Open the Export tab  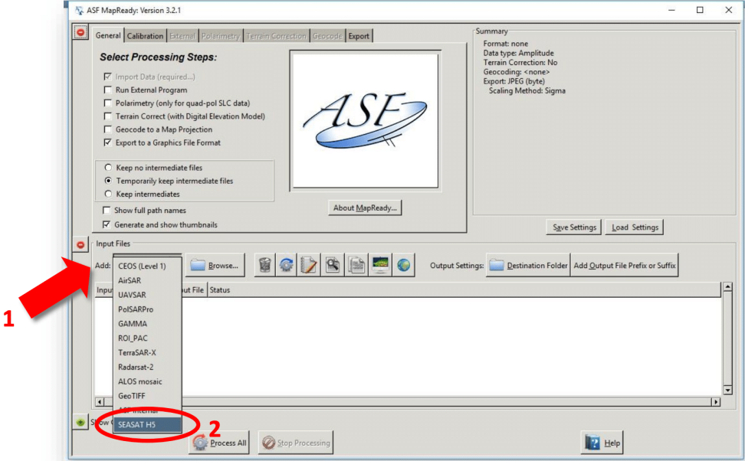pyautogui.click(x=359, y=36)
